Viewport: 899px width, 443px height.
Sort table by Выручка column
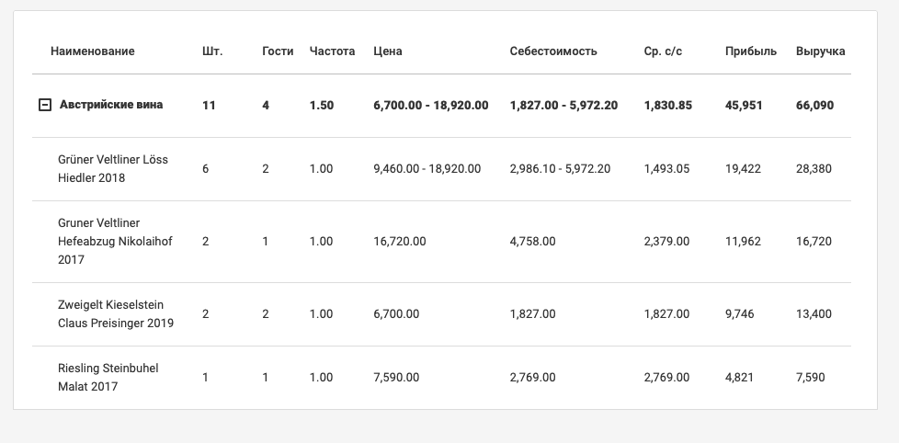(820, 51)
